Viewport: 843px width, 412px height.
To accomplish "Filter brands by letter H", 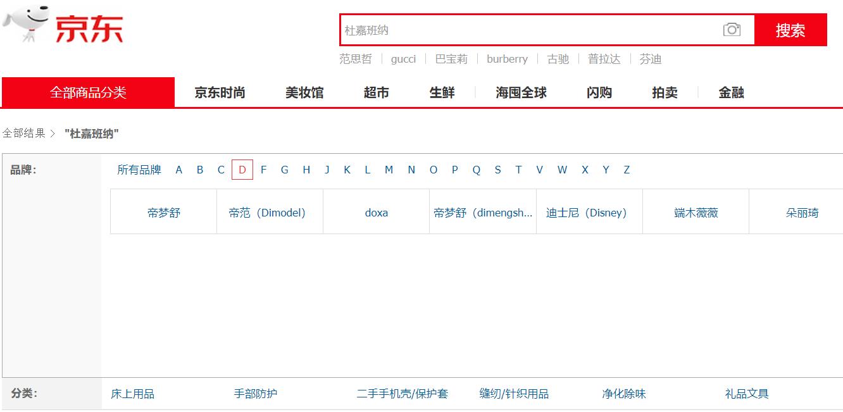I will point(306,170).
